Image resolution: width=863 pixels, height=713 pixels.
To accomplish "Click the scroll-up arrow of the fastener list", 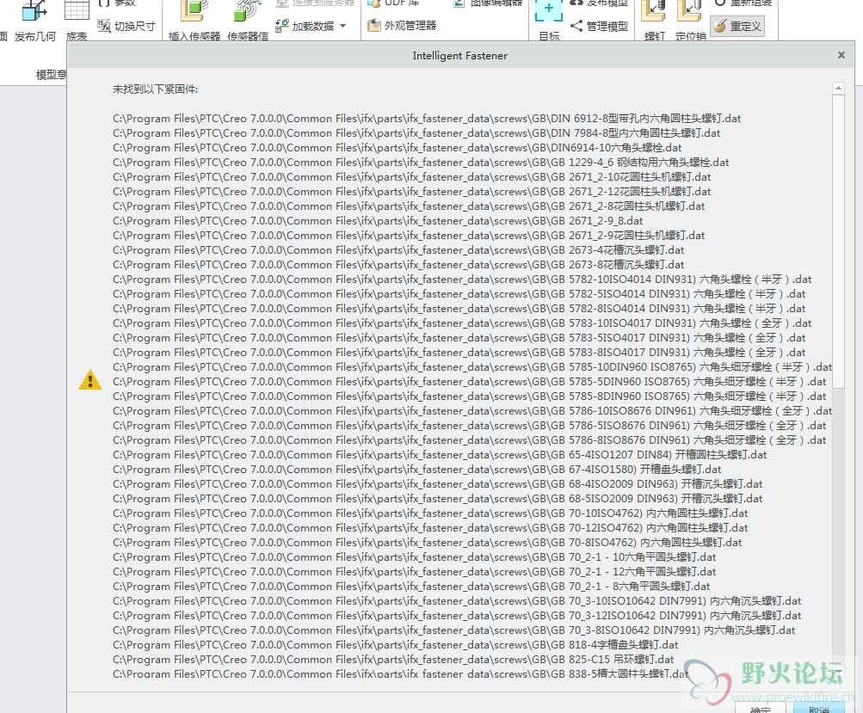I will coord(838,88).
